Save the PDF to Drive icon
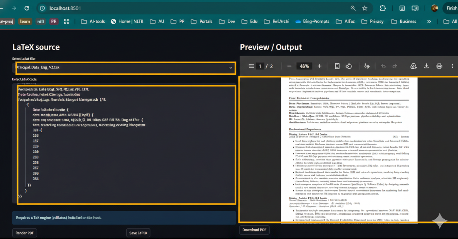 tap(413, 66)
